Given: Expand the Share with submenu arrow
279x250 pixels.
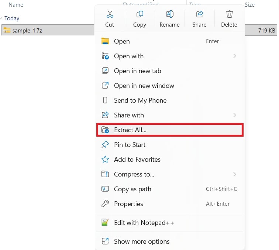Looking at the screenshot, I should (234, 115).
